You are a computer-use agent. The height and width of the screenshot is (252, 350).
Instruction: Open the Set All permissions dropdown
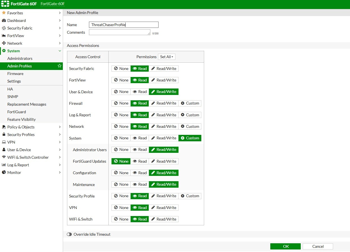166,57
